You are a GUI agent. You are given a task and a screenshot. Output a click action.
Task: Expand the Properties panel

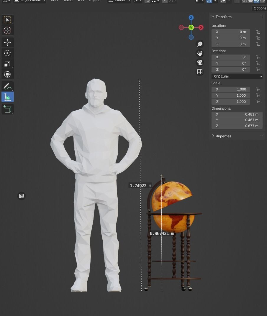[213, 136]
